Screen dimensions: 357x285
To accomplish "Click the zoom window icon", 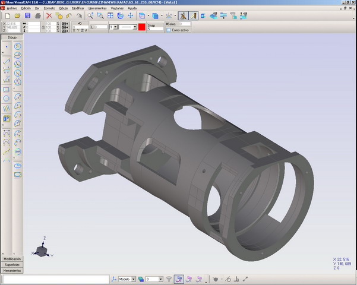I will point(100,16).
